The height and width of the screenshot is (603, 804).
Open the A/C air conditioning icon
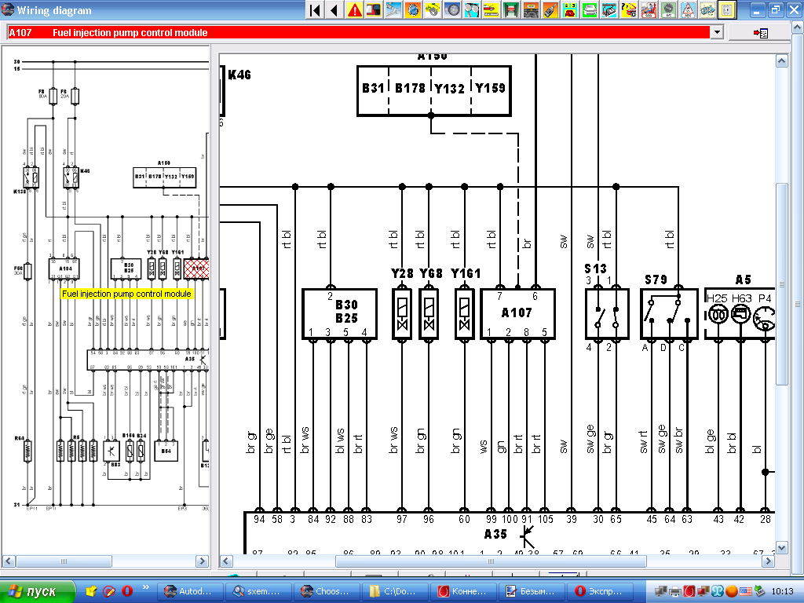(x=667, y=9)
